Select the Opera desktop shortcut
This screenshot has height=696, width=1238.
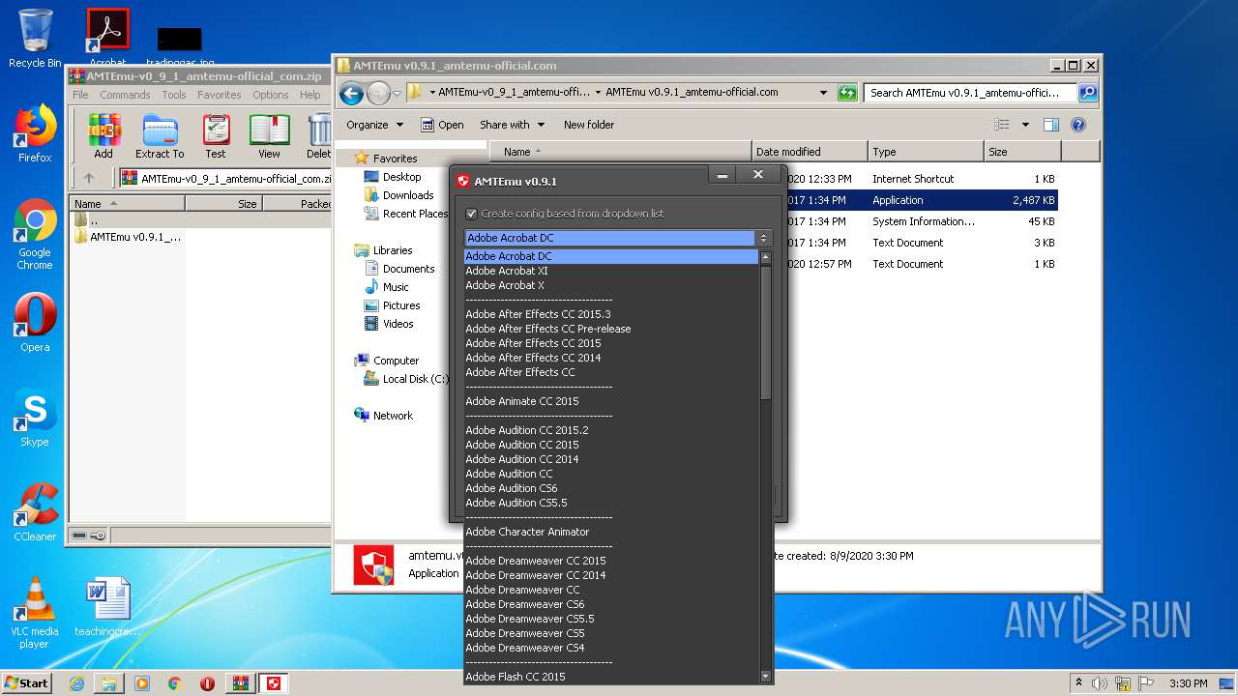(35, 323)
